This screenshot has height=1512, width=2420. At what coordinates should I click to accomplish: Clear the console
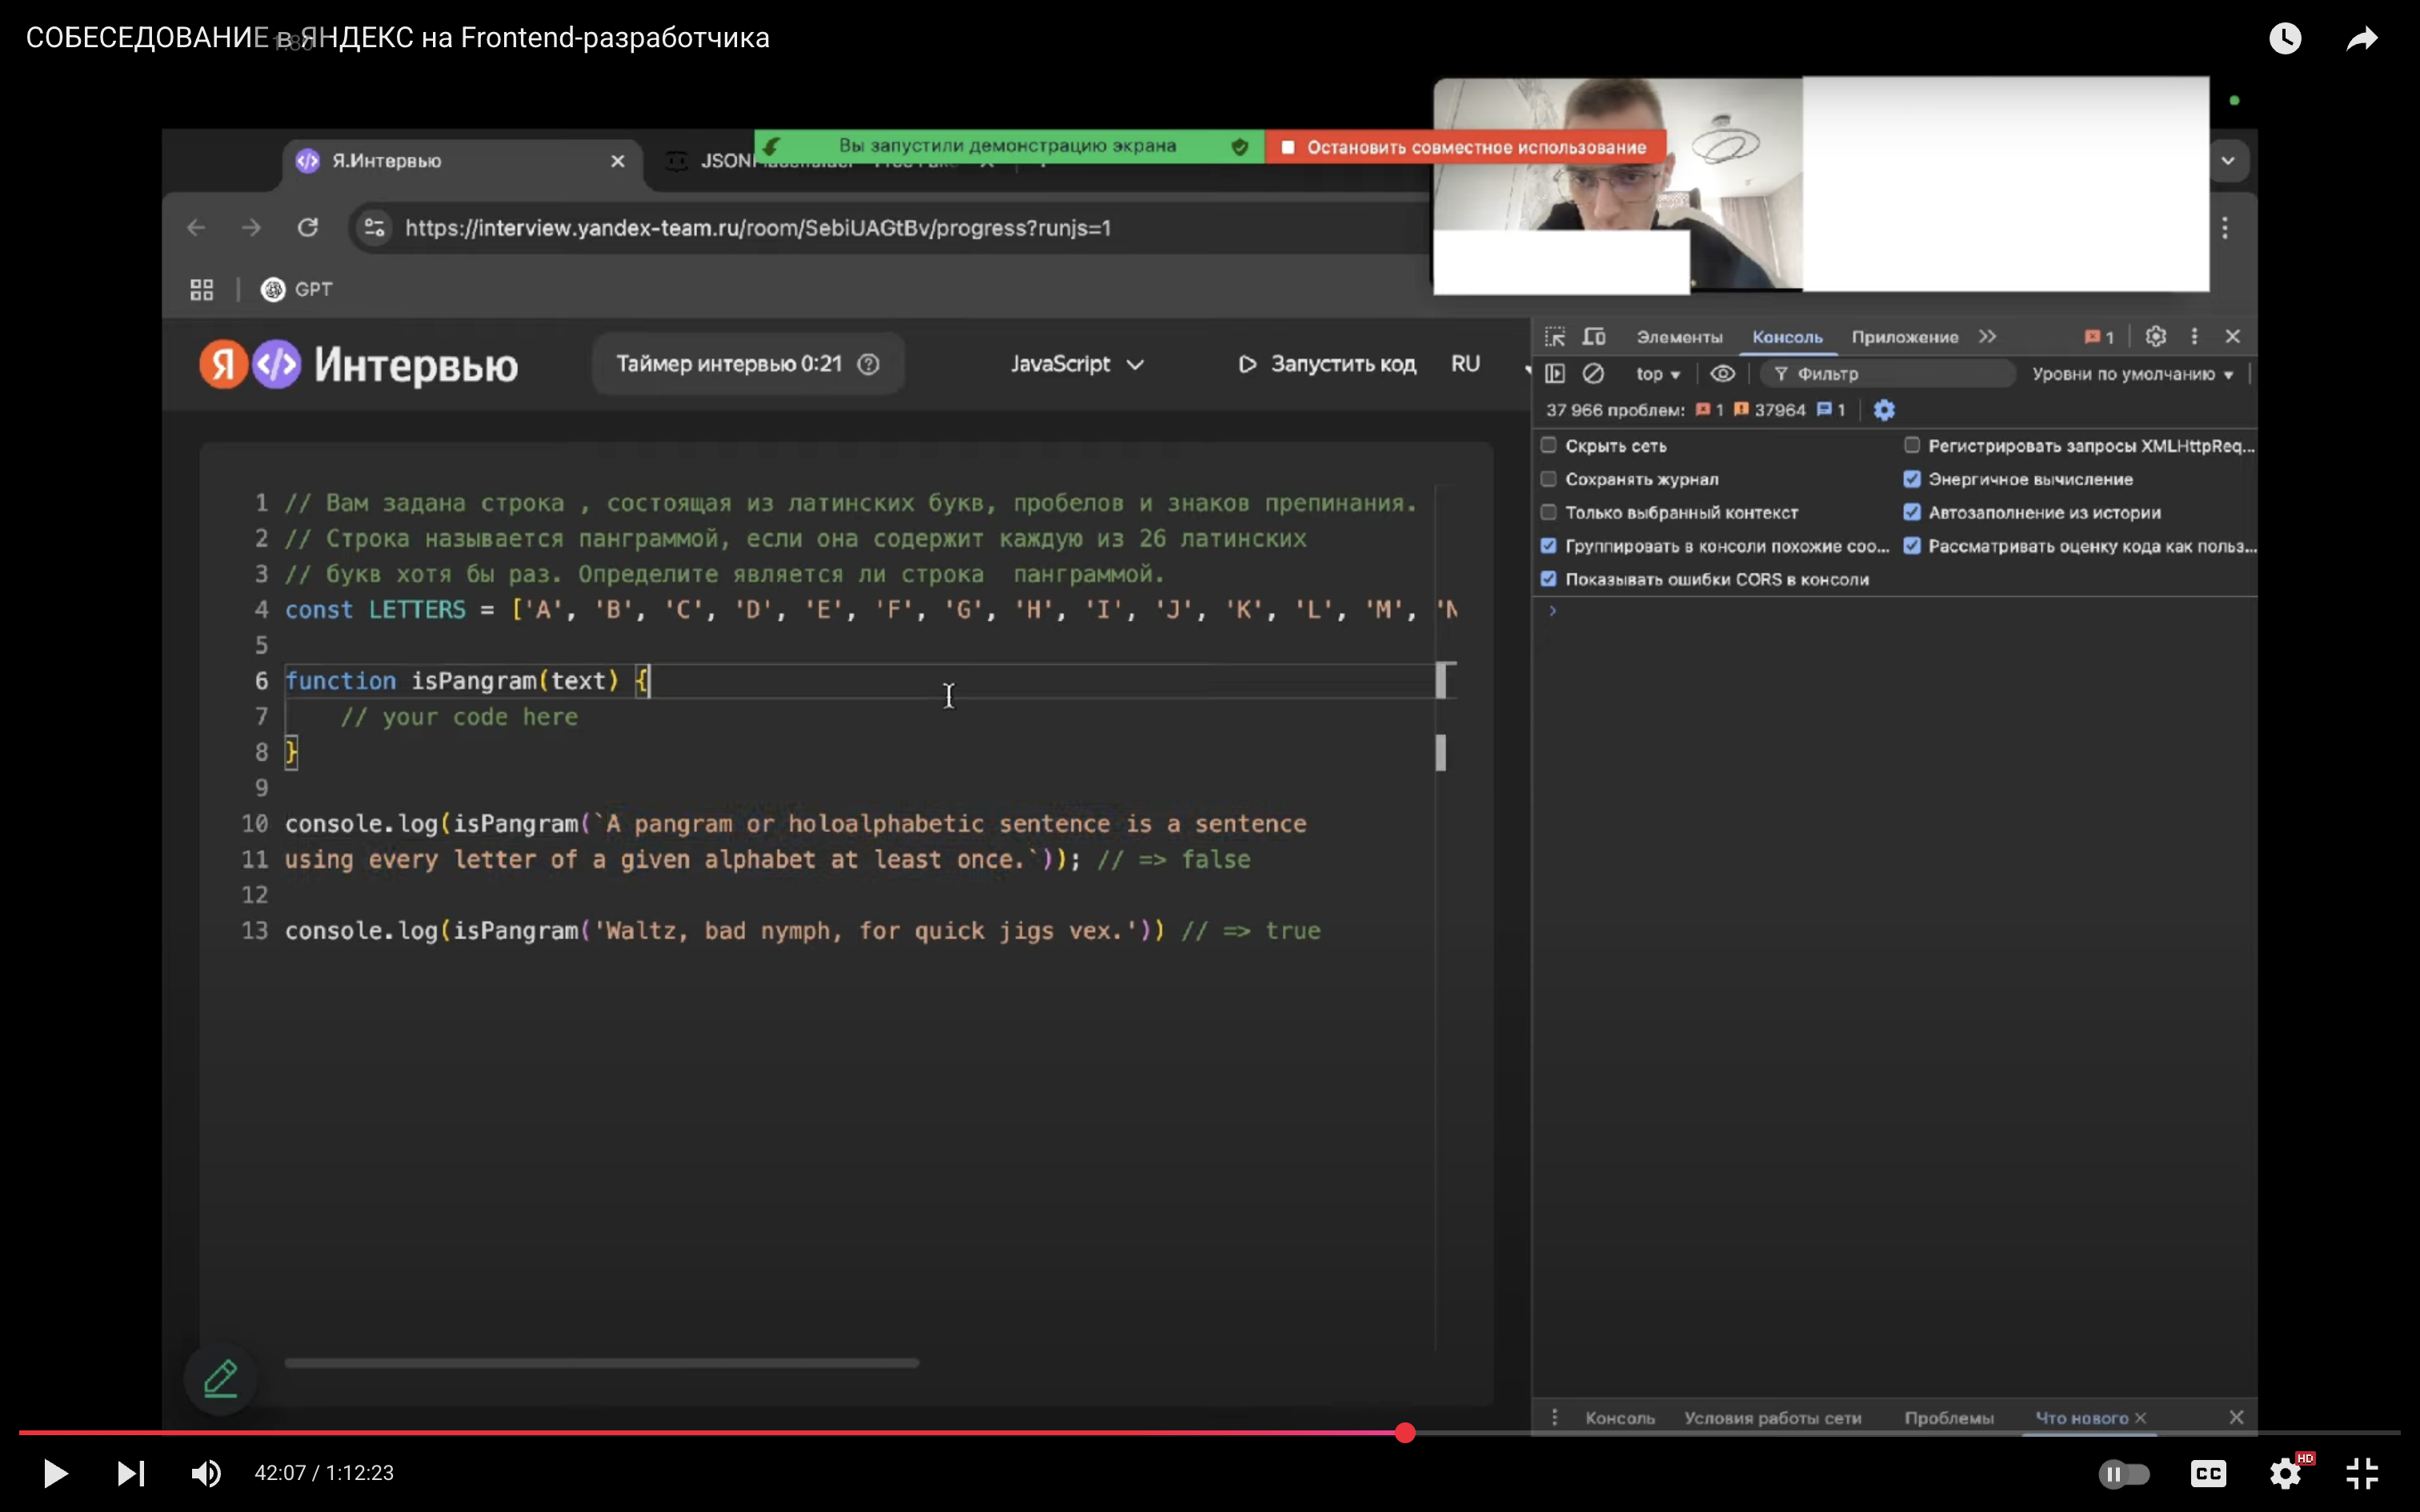tap(1593, 374)
